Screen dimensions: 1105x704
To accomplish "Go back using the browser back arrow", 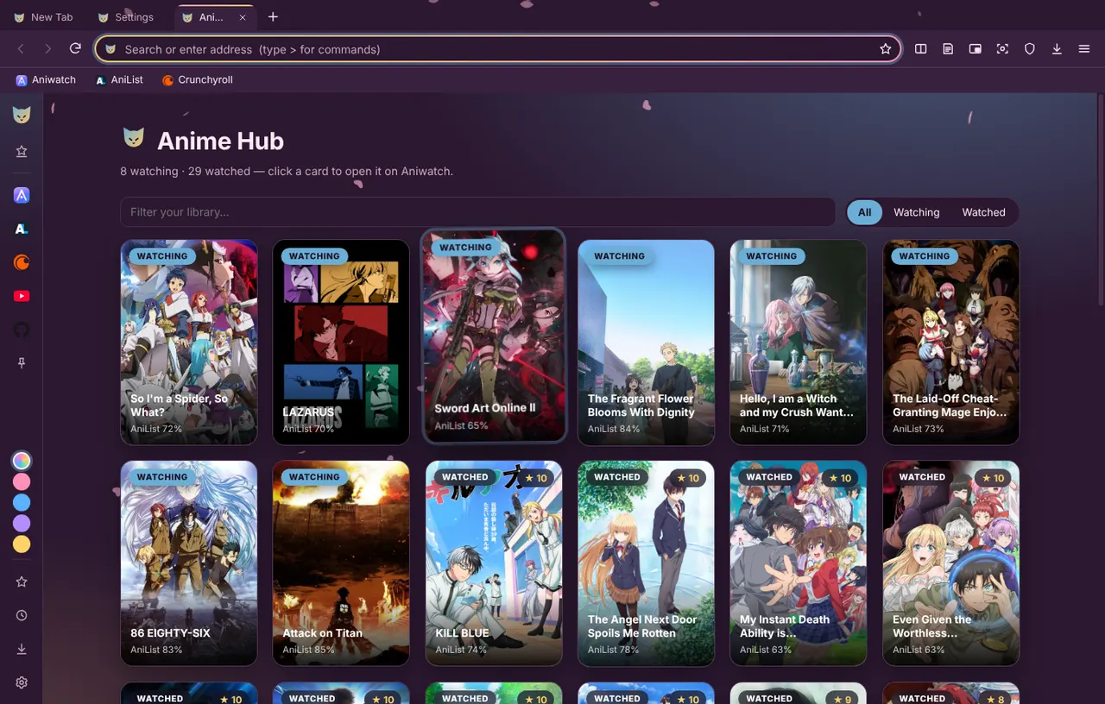I will point(21,49).
